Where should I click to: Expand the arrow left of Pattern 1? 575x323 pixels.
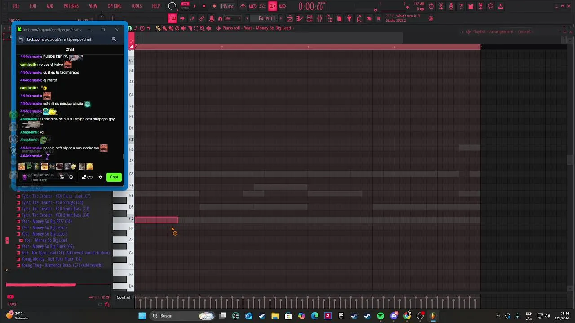click(247, 18)
